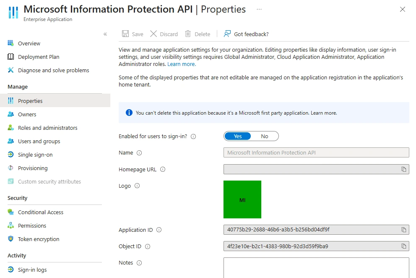
Task: Go to Conditional Access page
Action: 40,212
